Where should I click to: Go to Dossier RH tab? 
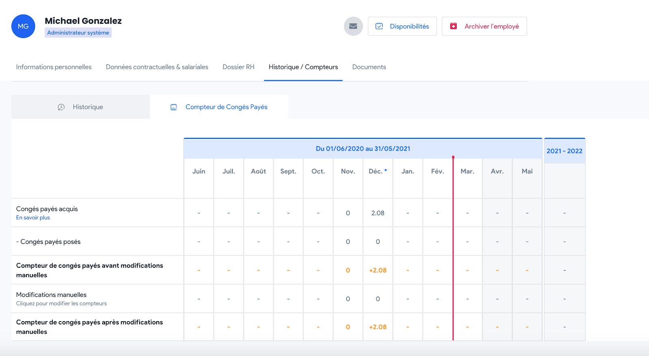coord(239,67)
